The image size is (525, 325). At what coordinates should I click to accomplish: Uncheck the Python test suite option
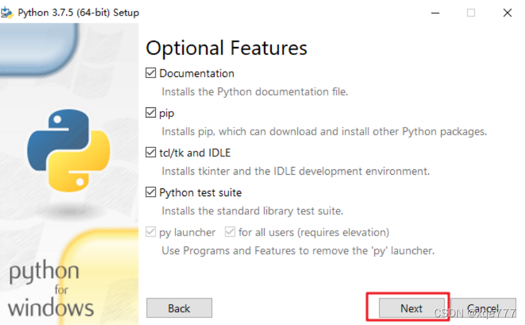(x=151, y=193)
